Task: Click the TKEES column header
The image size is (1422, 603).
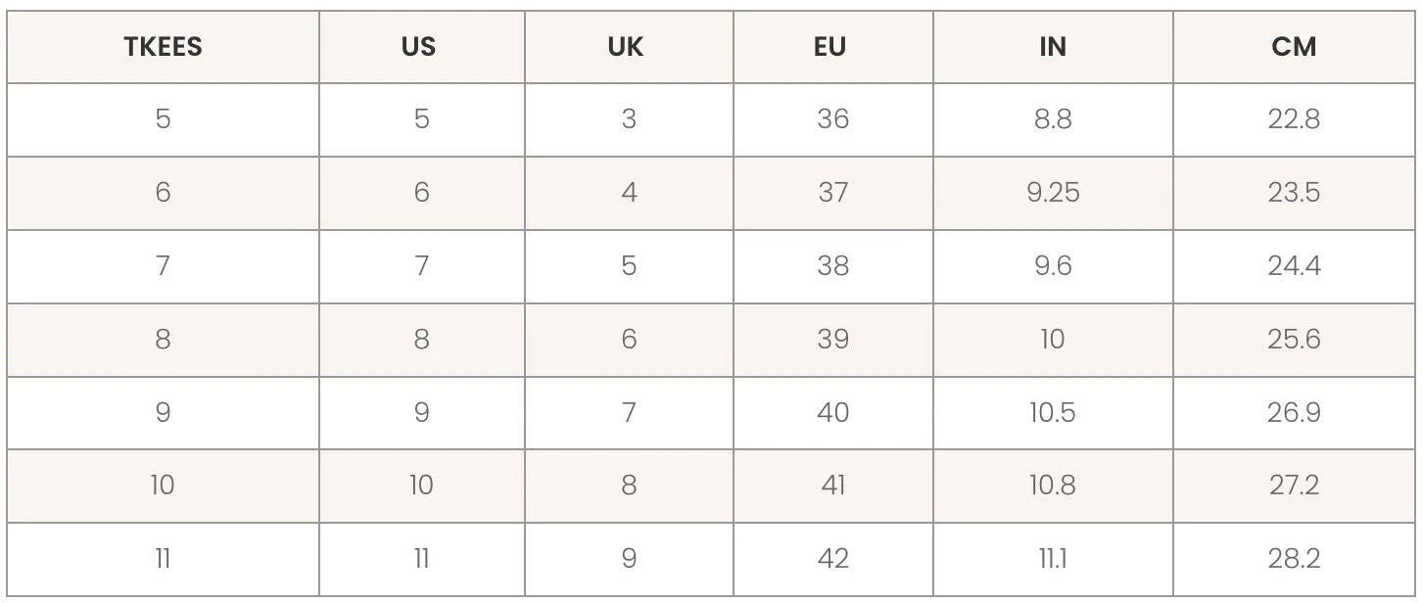Action: tap(163, 47)
